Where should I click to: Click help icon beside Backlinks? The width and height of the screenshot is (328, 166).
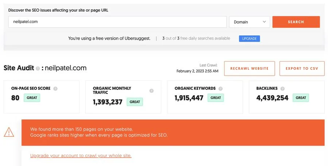tap(282, 89)
